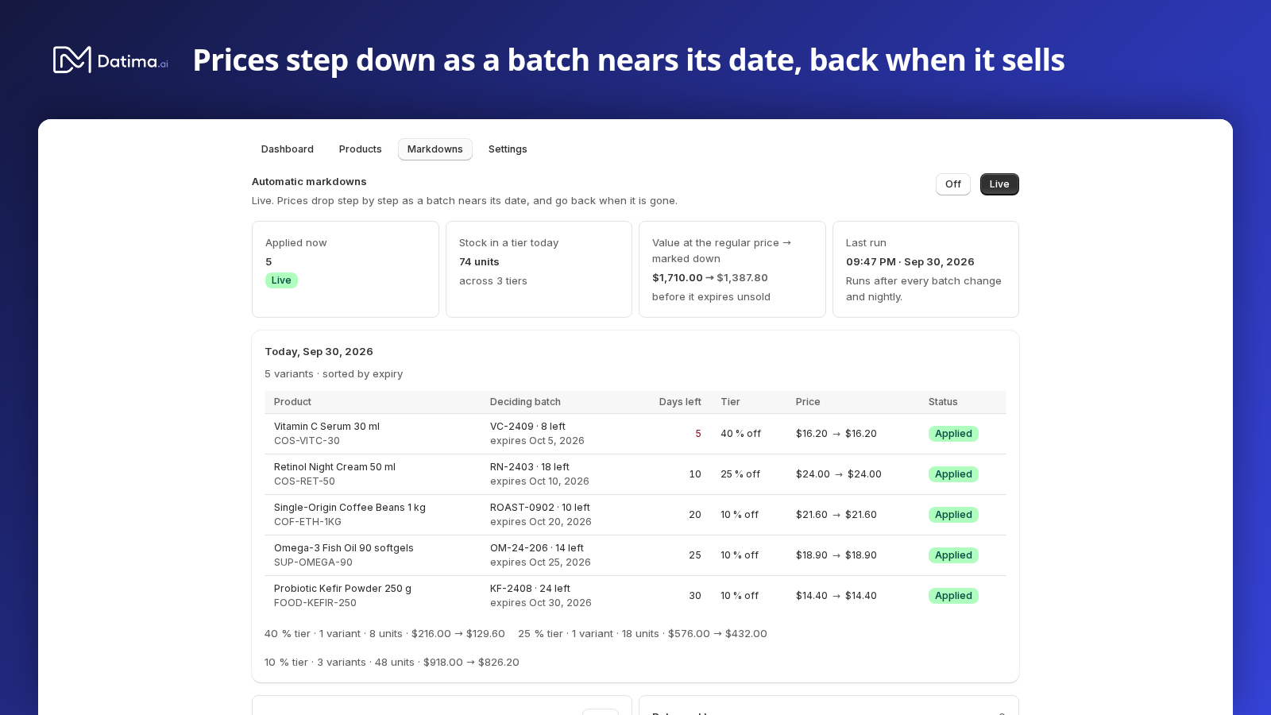Select Vitamin C Serum 30 ml row
1271x715 pixels.
tap(635, 434)
